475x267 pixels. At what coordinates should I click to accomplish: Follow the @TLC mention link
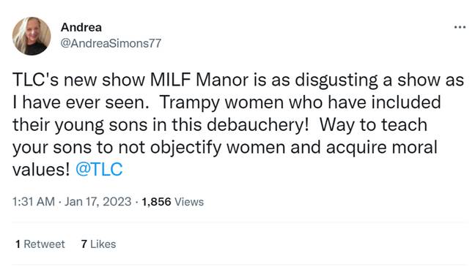pos(99,169)
